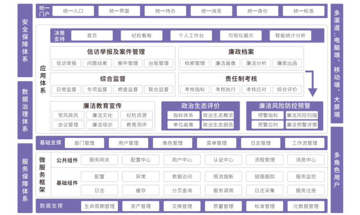Viewport: 360px width, 215px height.
Task: Open the 服务网关 component
Action: 99,160
